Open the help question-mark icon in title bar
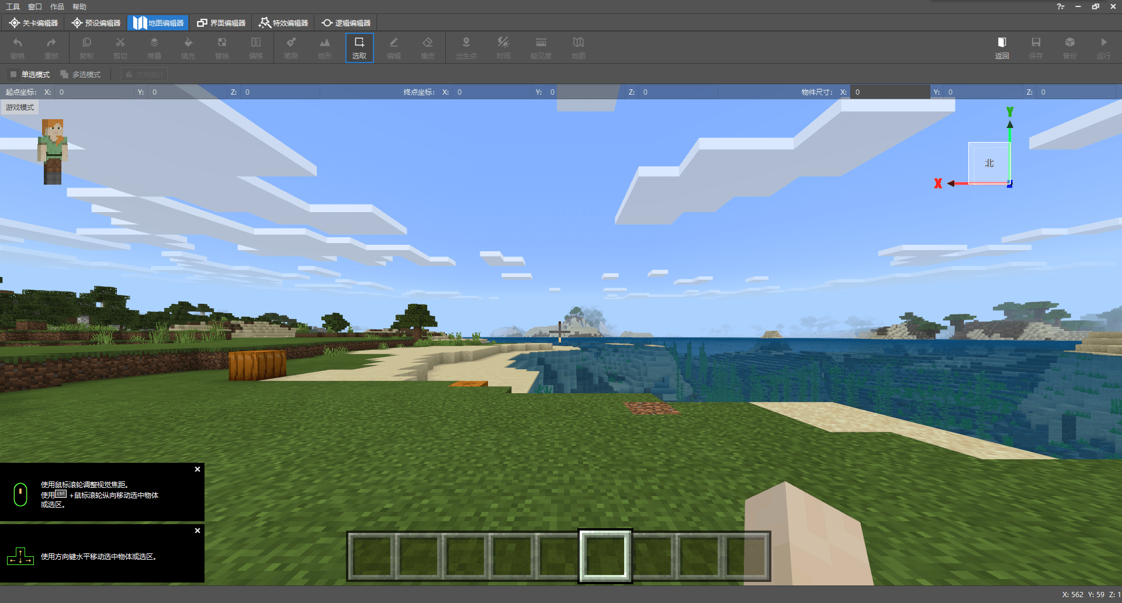Viewport: 1122px width, 603px height. [1060, 6]
